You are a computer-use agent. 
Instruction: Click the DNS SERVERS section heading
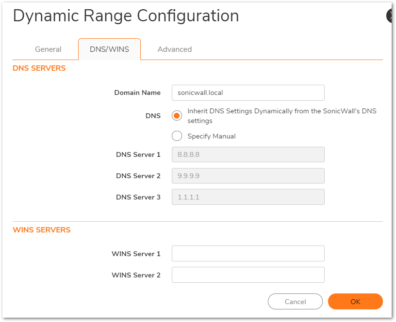click(x=39, y=68)
